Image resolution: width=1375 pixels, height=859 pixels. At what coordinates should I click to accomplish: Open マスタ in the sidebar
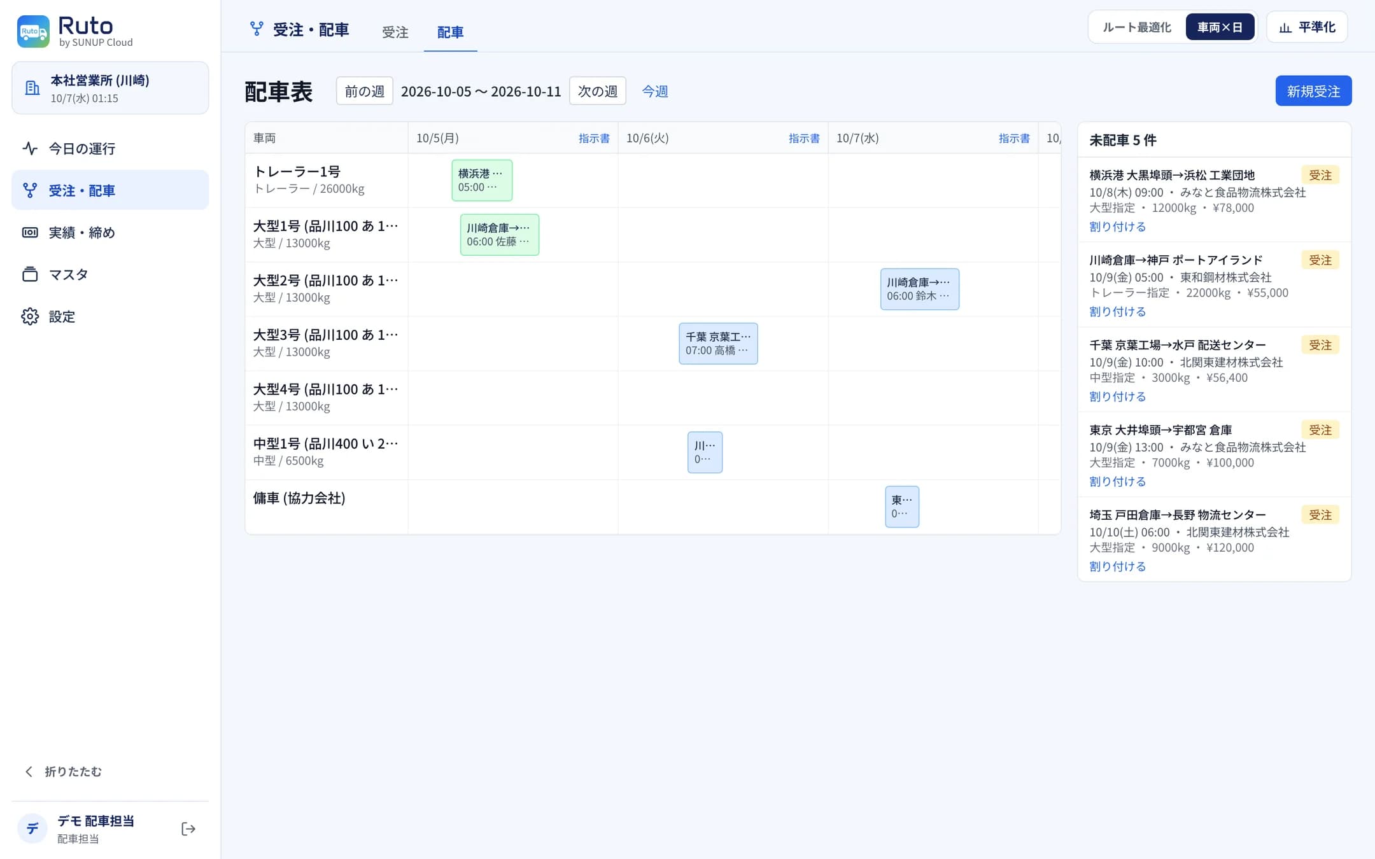coord(110,274)
